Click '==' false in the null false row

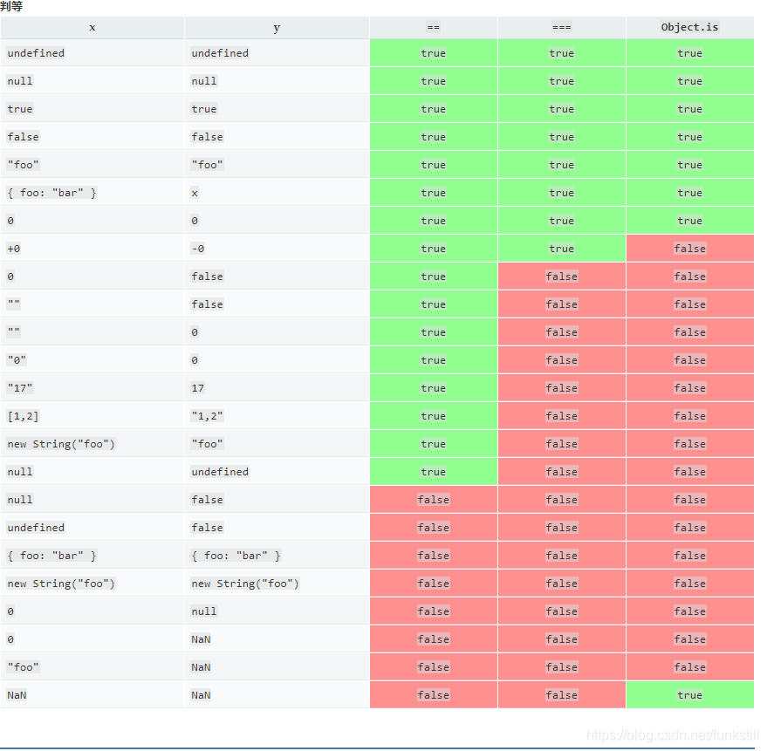pyautogui.click(x=434, y=499)
